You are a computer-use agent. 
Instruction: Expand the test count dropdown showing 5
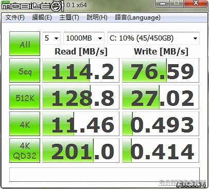(51, 38)
